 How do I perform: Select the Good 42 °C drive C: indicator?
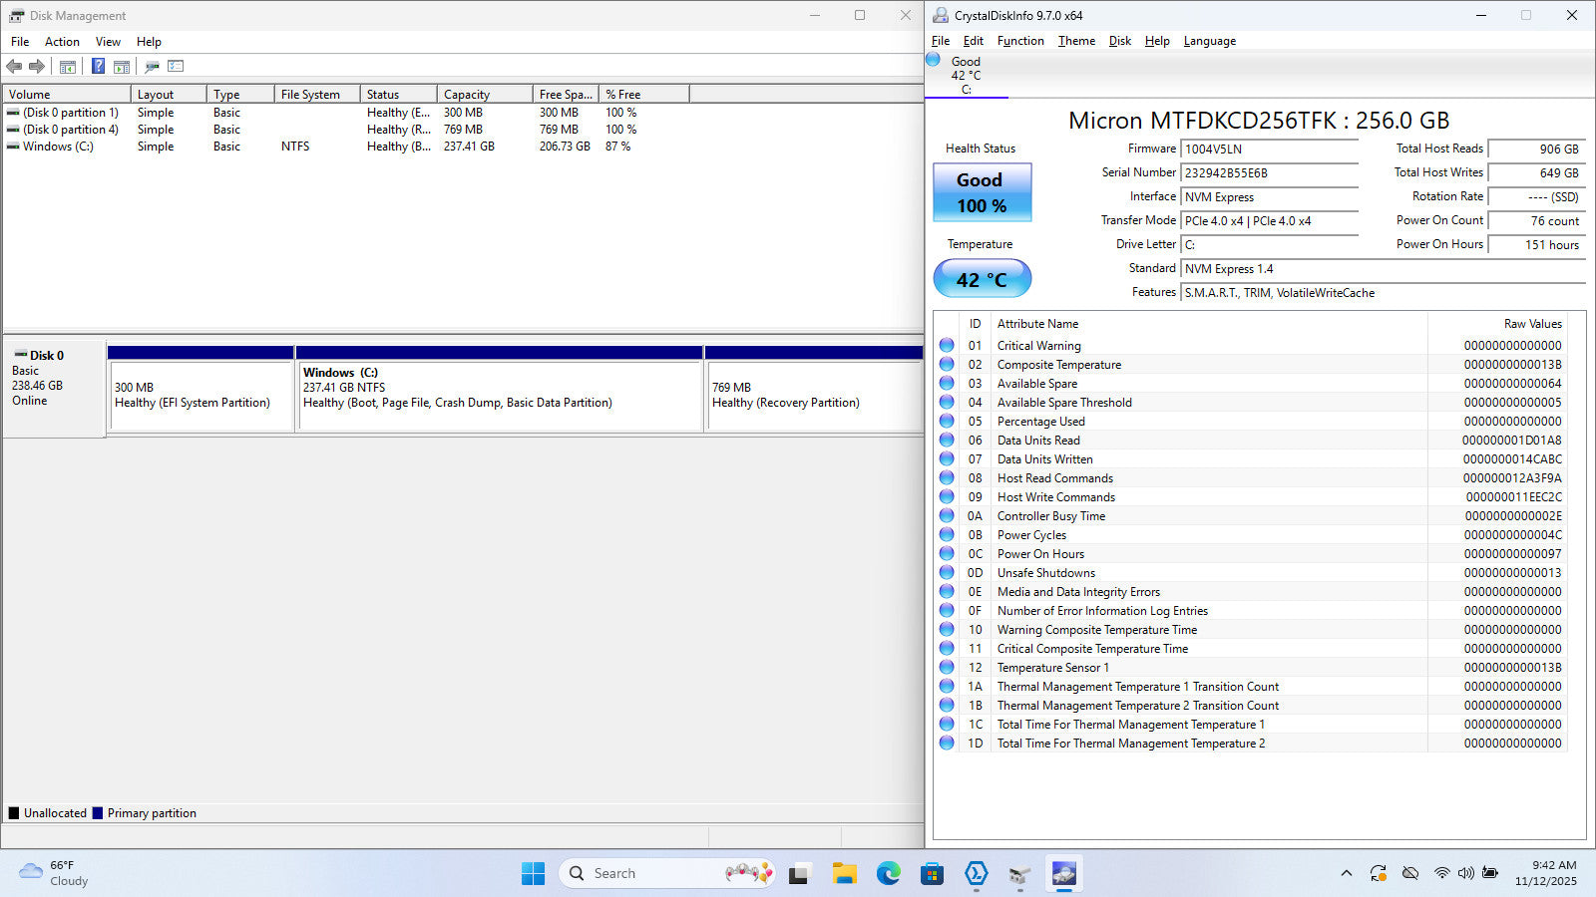965,75
